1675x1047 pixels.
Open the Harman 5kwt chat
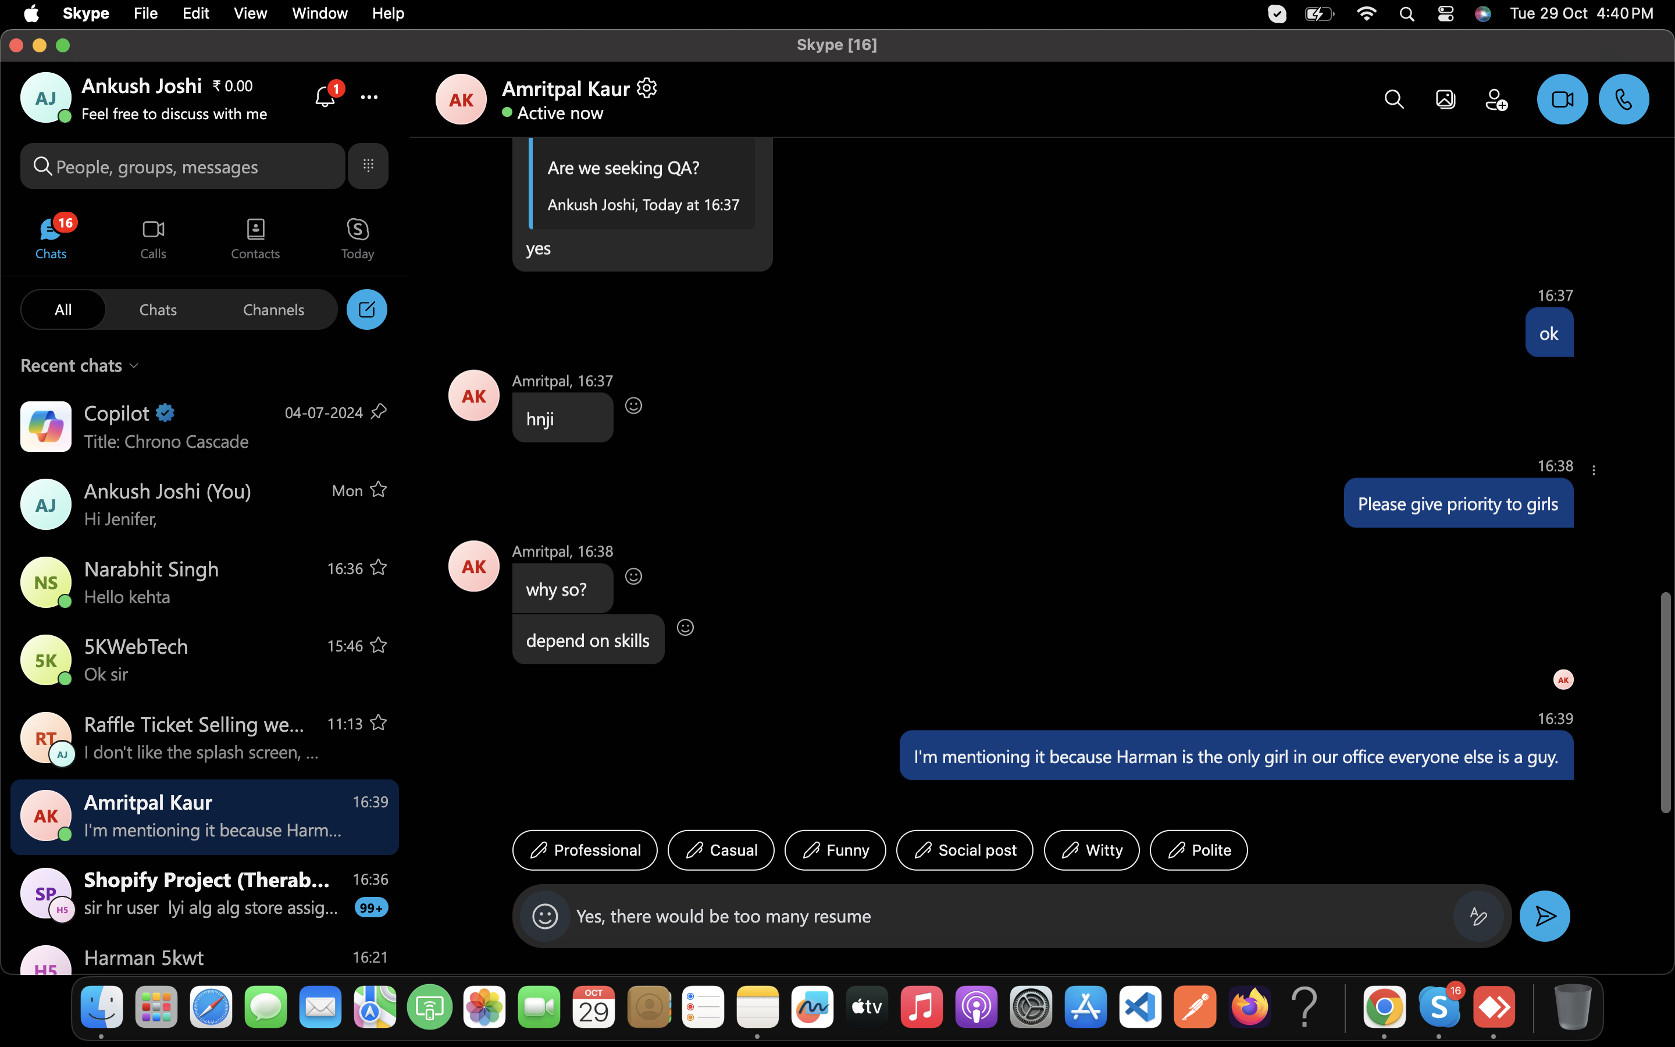204,959
